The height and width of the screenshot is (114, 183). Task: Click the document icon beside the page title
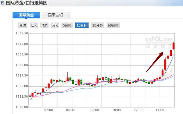(2, 3)
